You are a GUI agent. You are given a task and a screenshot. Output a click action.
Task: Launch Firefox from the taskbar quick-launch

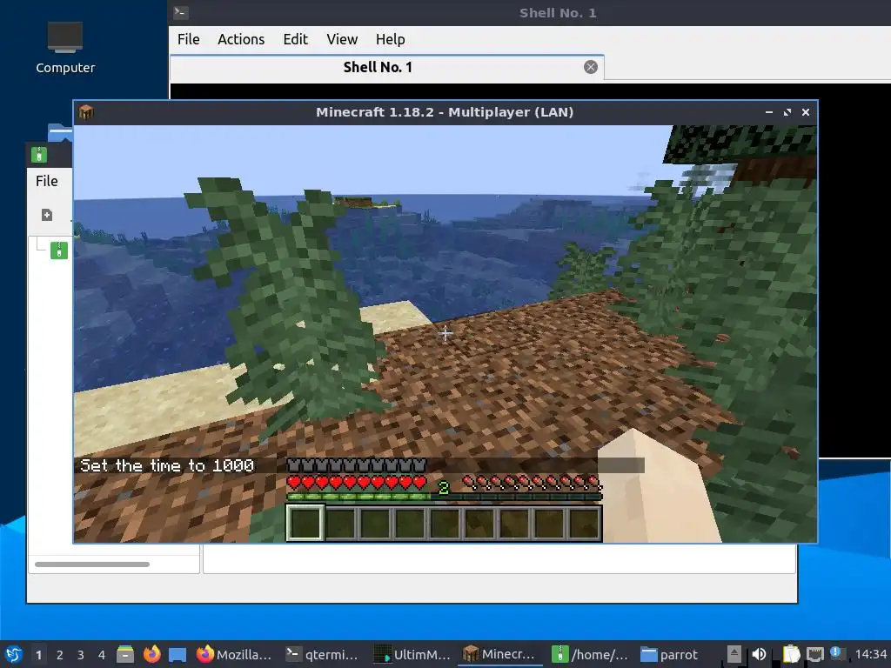tap(151, 654)
